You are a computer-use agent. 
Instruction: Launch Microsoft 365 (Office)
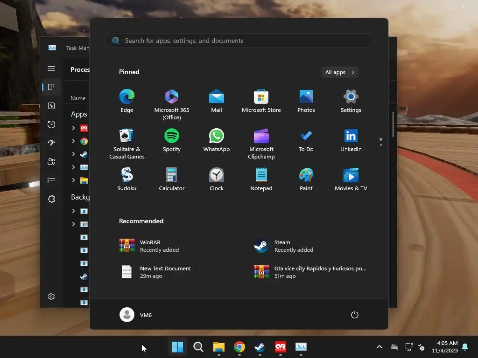[x=172, y=104]
